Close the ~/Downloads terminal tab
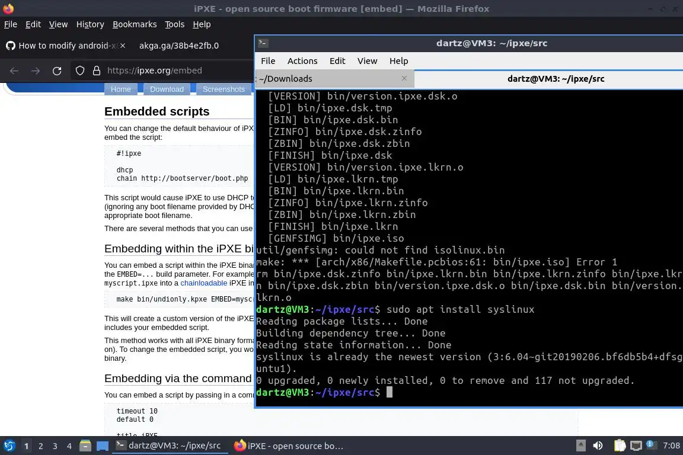This screenshot has width=683, height=455. [404, 78]
